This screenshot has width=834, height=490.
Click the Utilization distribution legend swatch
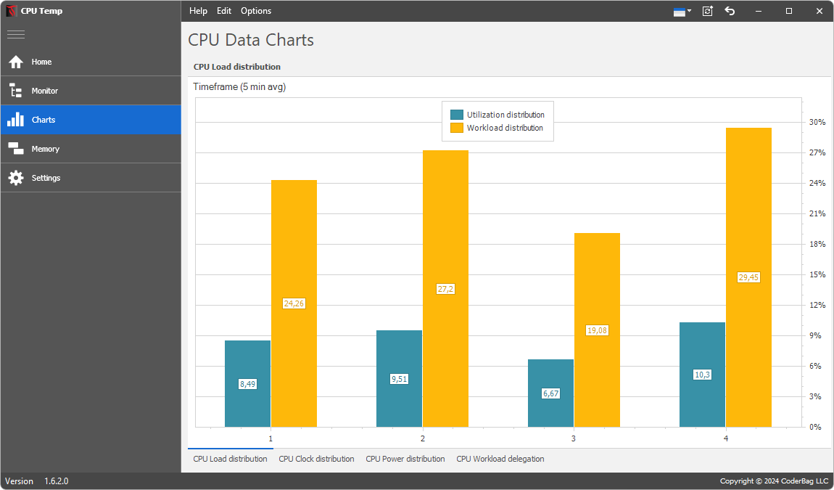coord(457,115)
